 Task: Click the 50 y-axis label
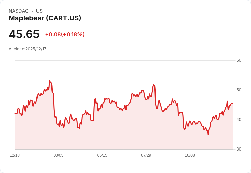click(x=239, y=90)
